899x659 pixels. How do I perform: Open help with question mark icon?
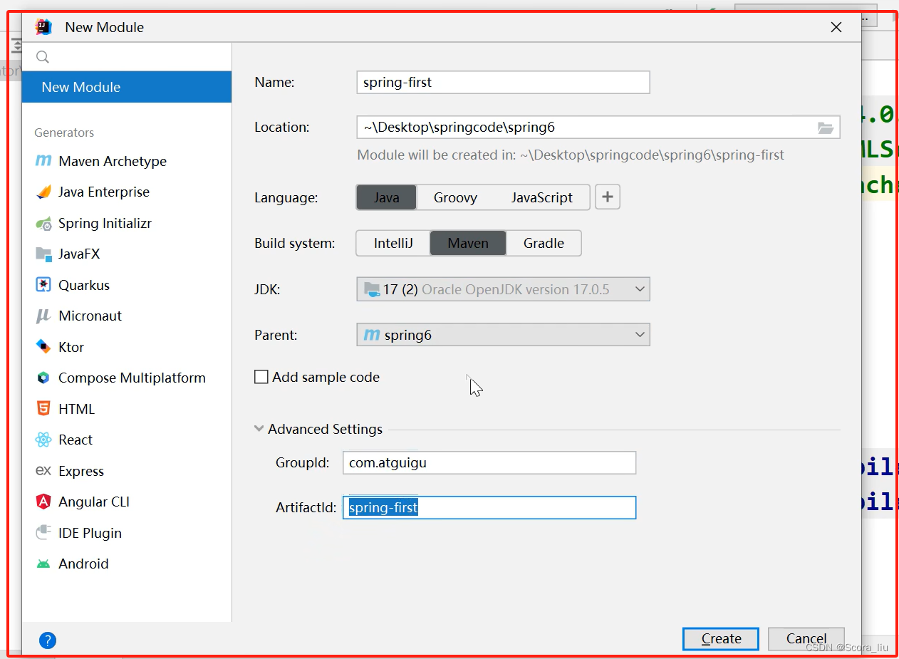(48, 640)
